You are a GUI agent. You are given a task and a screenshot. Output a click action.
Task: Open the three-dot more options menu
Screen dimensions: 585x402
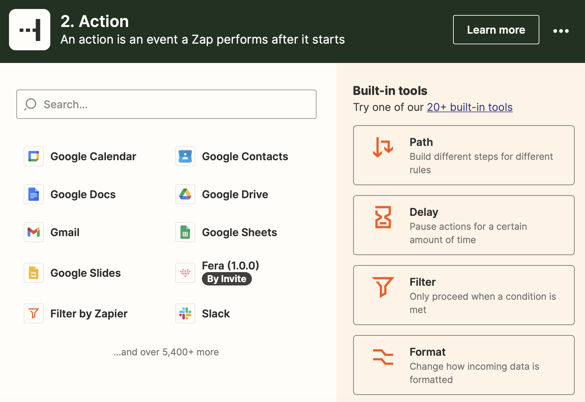(561, 31)
